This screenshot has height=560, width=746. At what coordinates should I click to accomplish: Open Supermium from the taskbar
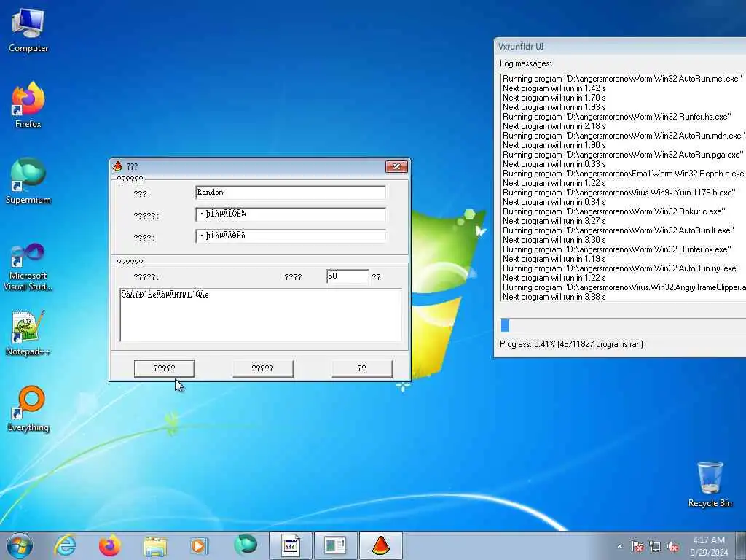(246, 545)
